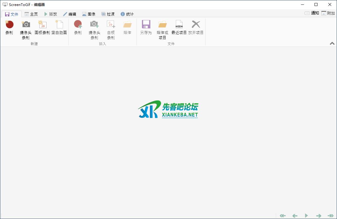Click the Save As floppy icon

tap(146, 25)
